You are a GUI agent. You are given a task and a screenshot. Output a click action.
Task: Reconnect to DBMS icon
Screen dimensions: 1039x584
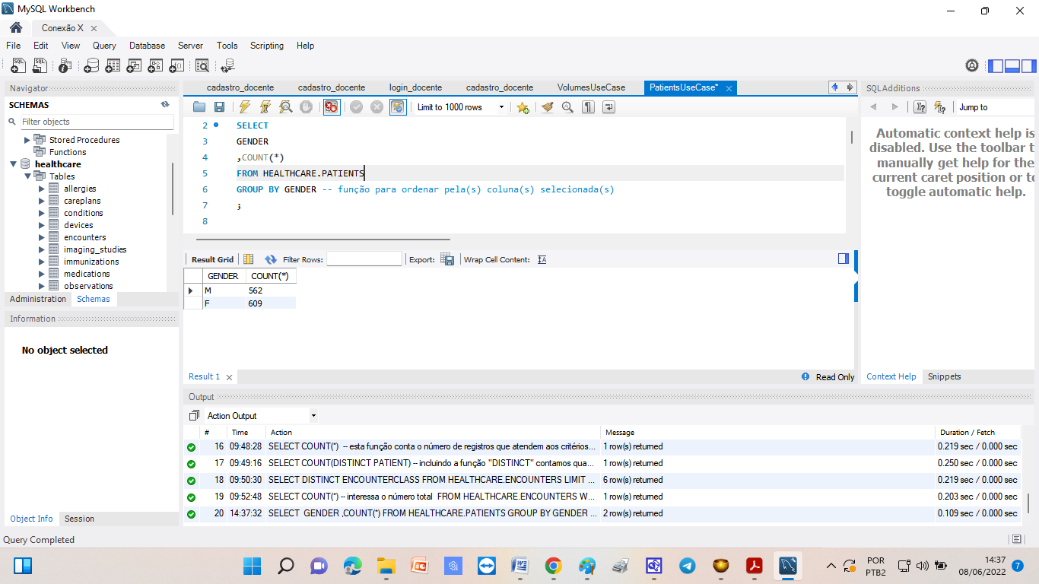click(x=228, y=66)
